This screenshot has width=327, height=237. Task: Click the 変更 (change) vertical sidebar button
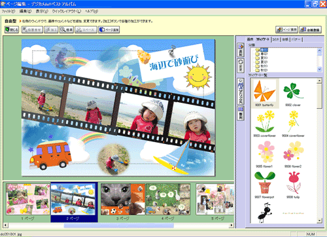[x=241, y=65]
